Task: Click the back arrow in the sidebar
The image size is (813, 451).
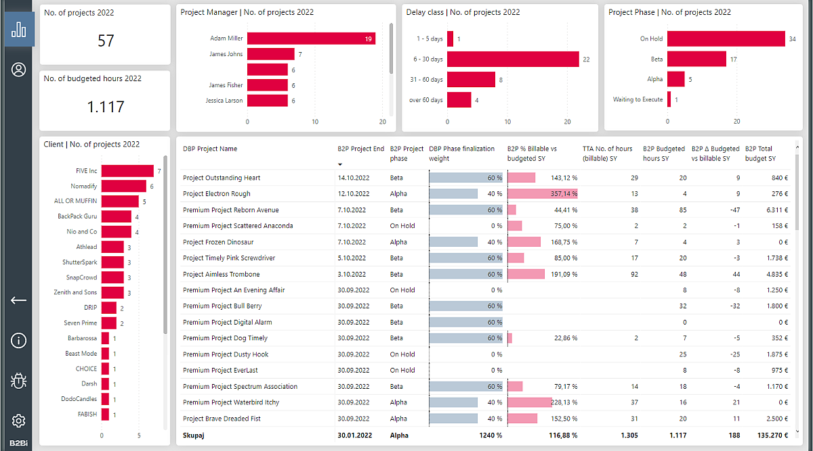Action: (18, 300)
